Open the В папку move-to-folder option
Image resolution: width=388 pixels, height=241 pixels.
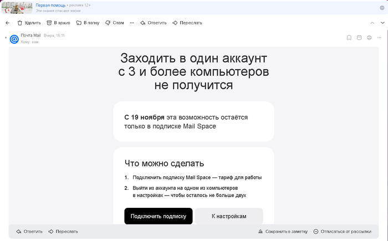tap(88, 23)
